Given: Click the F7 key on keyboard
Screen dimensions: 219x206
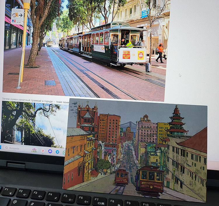Looking at the screenshot, I should 100,201.
